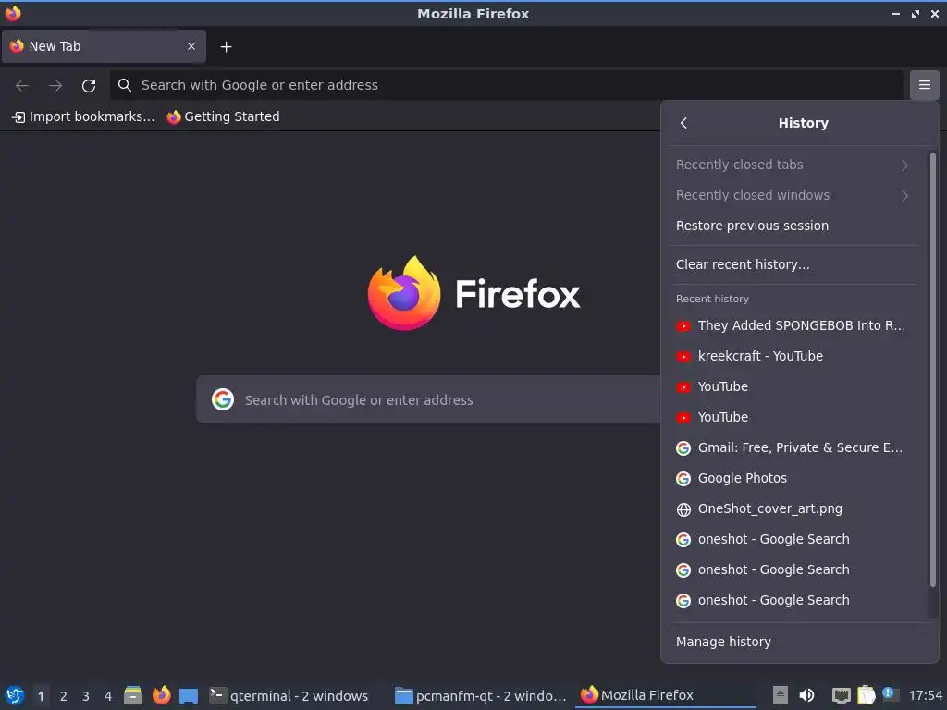Choose Restore previous session
Image resolution: width=947 pixels, height=710 pixels.
[793, 226]
